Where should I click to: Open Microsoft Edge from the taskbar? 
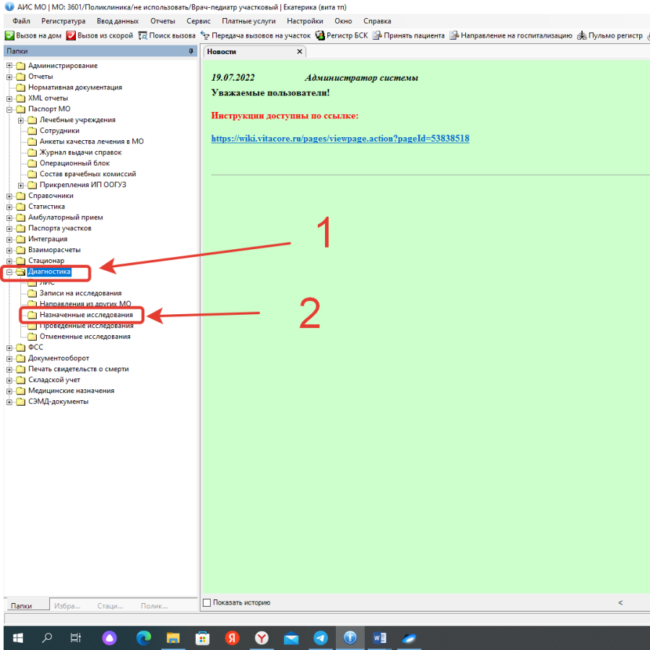click(144, 638)
